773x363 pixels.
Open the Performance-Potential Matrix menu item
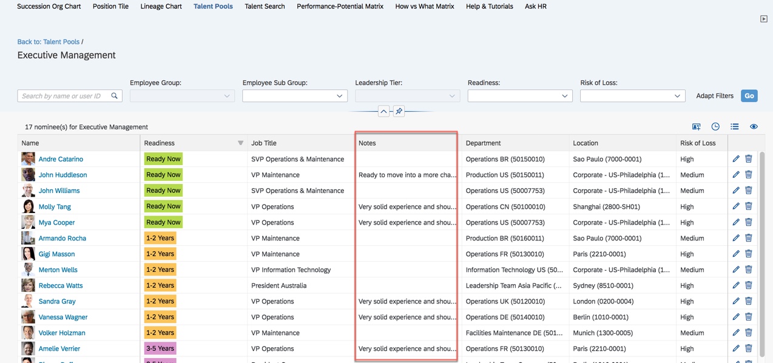339,7
